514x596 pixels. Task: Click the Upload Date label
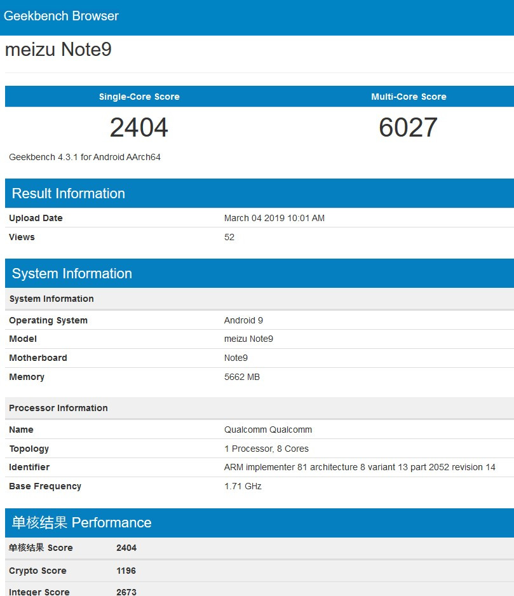[36, 218]
